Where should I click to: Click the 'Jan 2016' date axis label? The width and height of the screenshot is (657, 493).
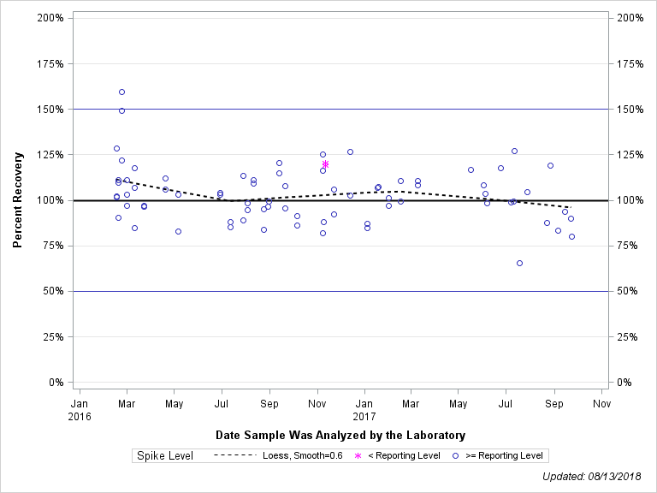(x=80, y=410)
